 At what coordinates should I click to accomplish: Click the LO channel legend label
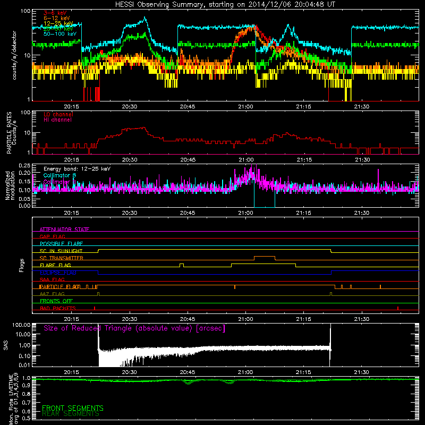(x=58, y=114)
